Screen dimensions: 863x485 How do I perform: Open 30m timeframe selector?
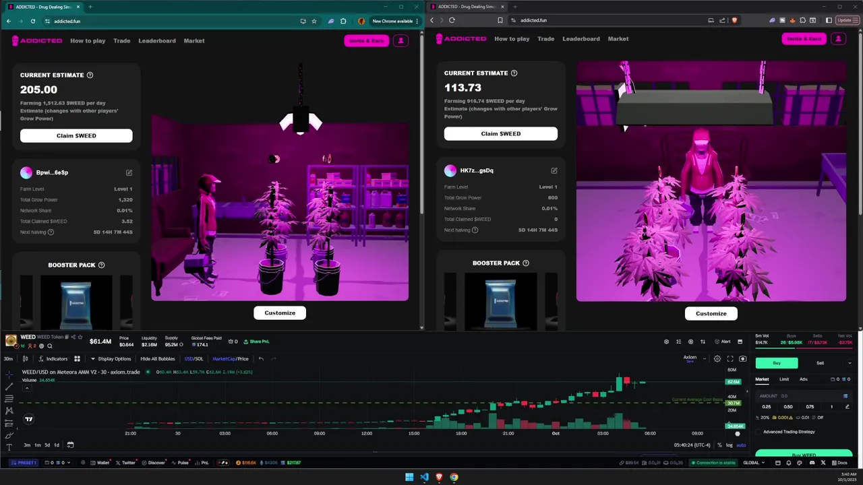8,359
